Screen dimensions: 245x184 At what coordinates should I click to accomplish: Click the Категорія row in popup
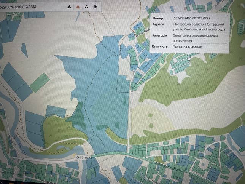pyautogui.click(x=189, y=38)
